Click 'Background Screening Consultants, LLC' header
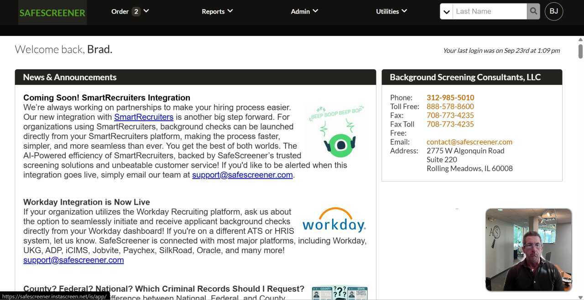Image resolution: width=584 pixels, height=300 pixels. click(x=472, y=77)
